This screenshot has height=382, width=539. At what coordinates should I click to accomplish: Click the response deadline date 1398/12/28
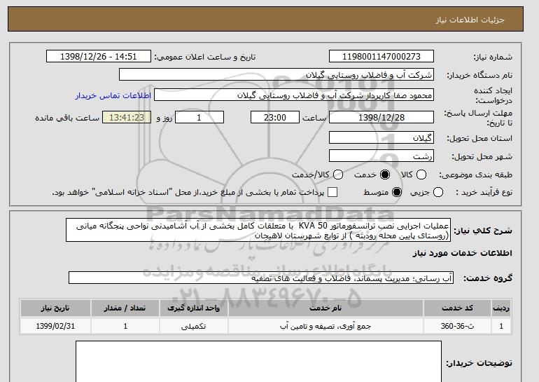(x=381, y=117)
